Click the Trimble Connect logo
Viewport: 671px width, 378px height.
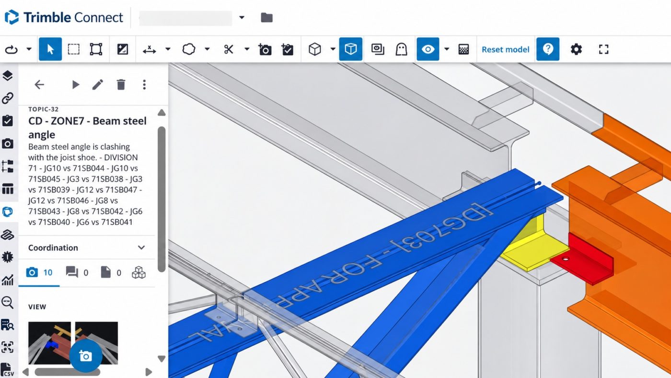tap(64, 18)
